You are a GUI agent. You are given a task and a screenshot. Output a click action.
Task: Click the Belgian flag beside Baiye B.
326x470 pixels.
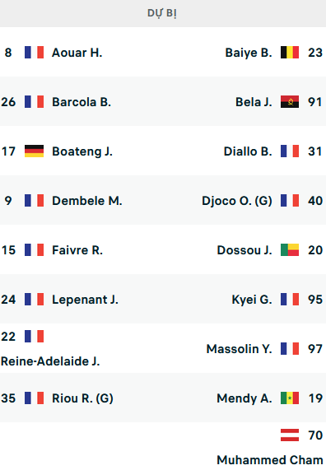pos(290,52)
